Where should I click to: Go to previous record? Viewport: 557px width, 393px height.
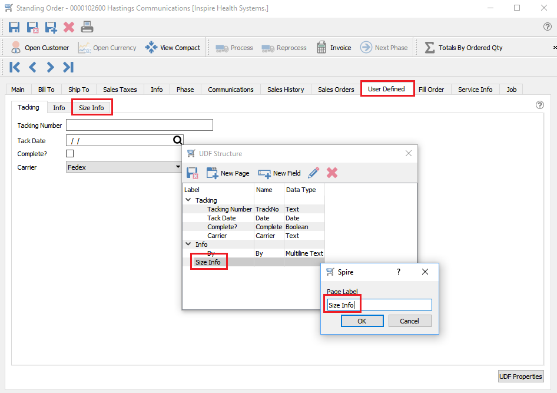[x=33, y=67]
